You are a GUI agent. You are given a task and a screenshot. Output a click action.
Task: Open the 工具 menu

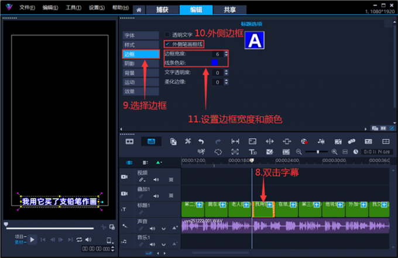[74, 8]
